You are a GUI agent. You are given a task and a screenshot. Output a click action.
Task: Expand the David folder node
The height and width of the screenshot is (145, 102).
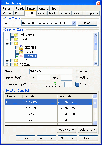pos(7,39)
